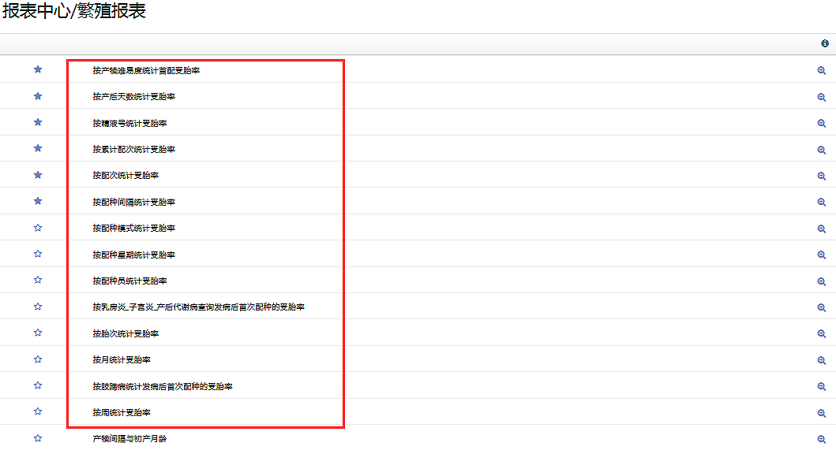Viewport: 836px width, 450px height.
Task: Open zoom icon for 按配种员统计受胎率 row
Action: click(822, 281)
